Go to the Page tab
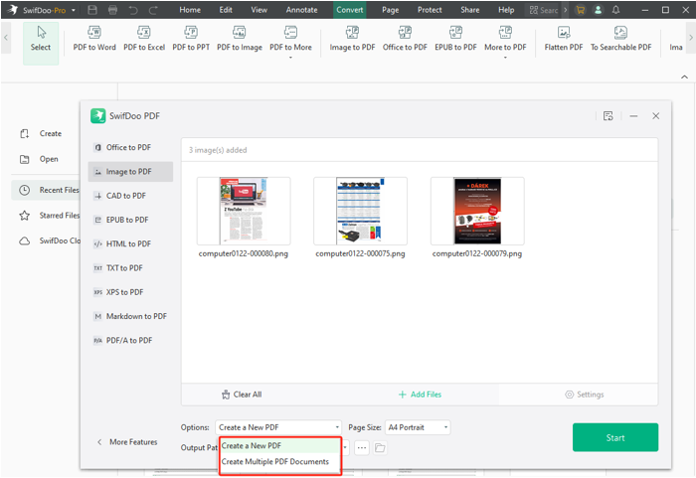This screenshot has width=696, height=478. (x=390, y=10)
